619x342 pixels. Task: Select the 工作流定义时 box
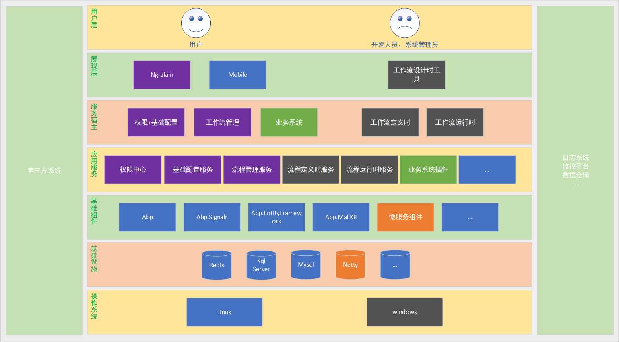[390, 122]
